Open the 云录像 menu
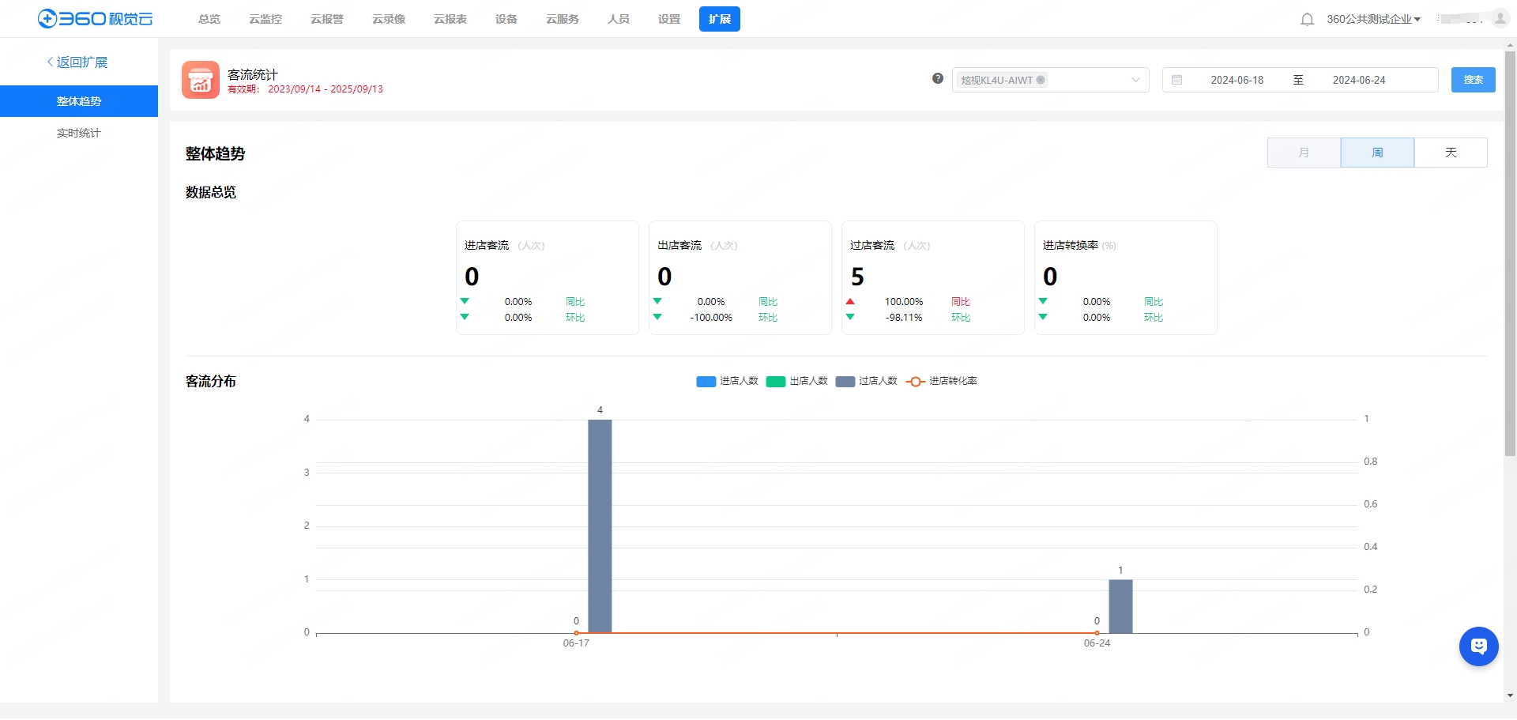This screenshot has height=720, width=1517. 389,19
